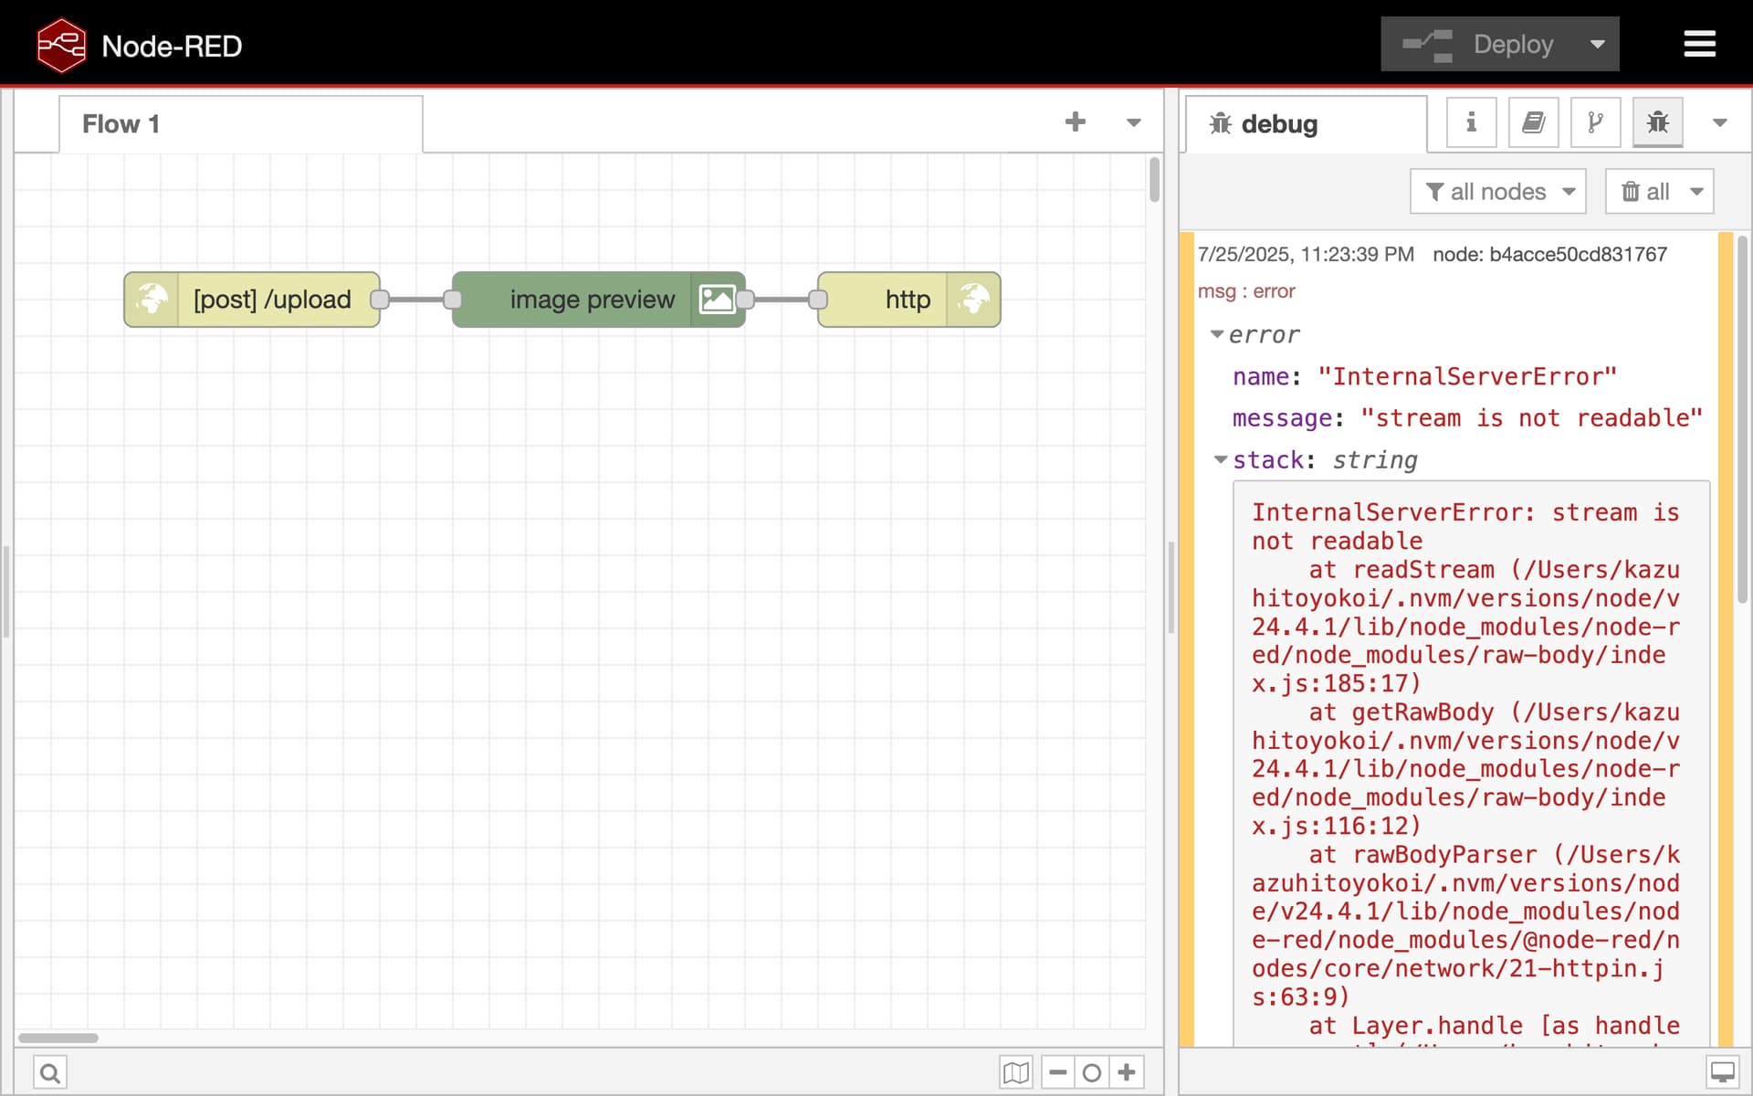Viewport: 1753px width, 1096px height.
Task: Open the debug sidebar tab
Action: pyautogui.click(x=1306, y=123)
